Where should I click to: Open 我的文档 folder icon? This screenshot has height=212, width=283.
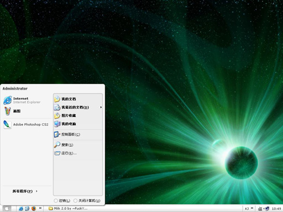57,99
